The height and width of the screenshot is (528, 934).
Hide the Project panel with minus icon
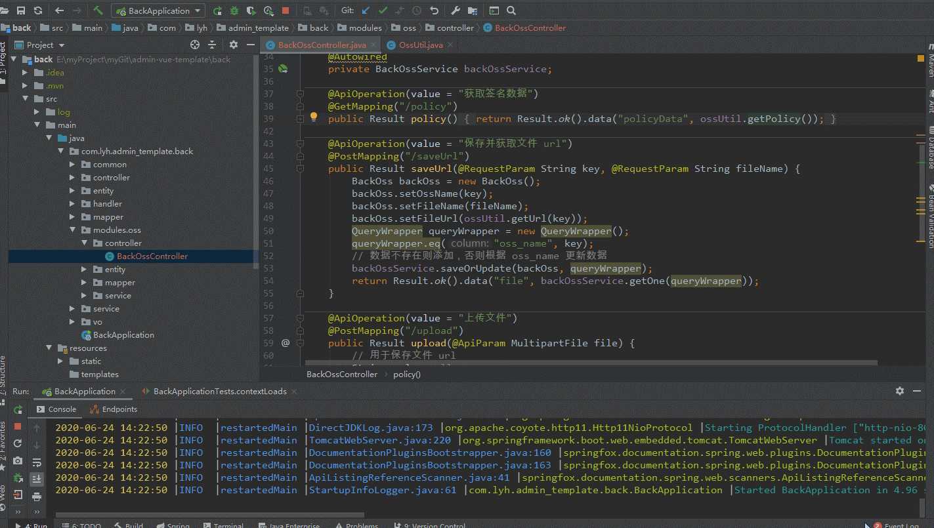click(250, 45)
